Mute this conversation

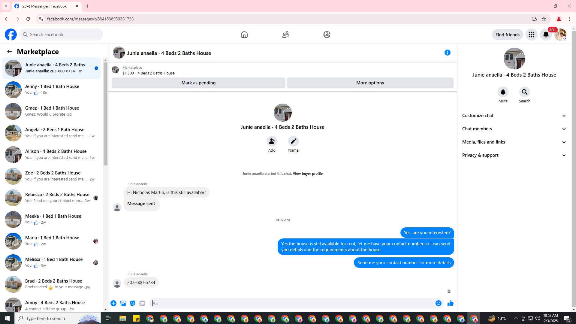click(503, 92)
